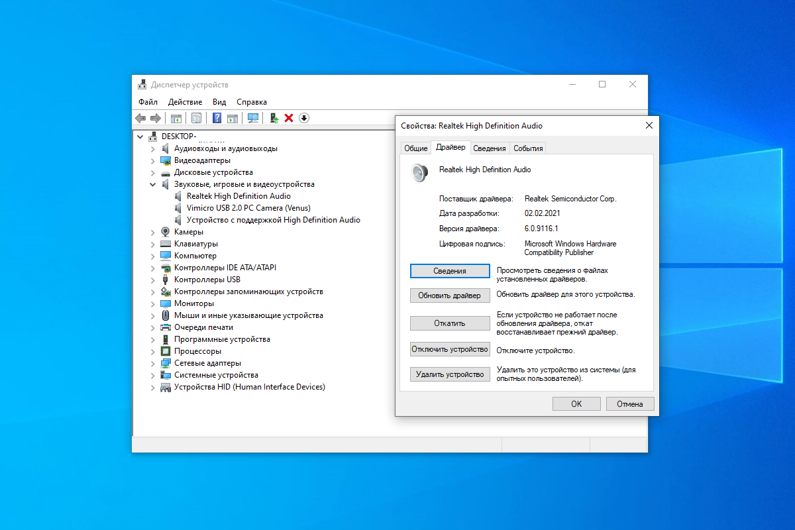Click the Отмена button
Viewport: 795px width, 530px height.
click(629, 403)
